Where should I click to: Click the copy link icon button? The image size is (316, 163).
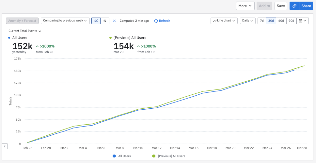click(x=294, y=6)
